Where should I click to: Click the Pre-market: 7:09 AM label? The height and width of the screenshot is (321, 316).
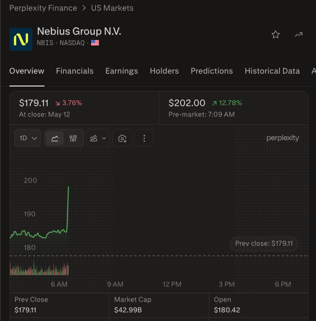201,114
